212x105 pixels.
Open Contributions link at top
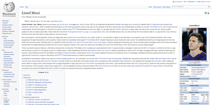coord(191,2)
